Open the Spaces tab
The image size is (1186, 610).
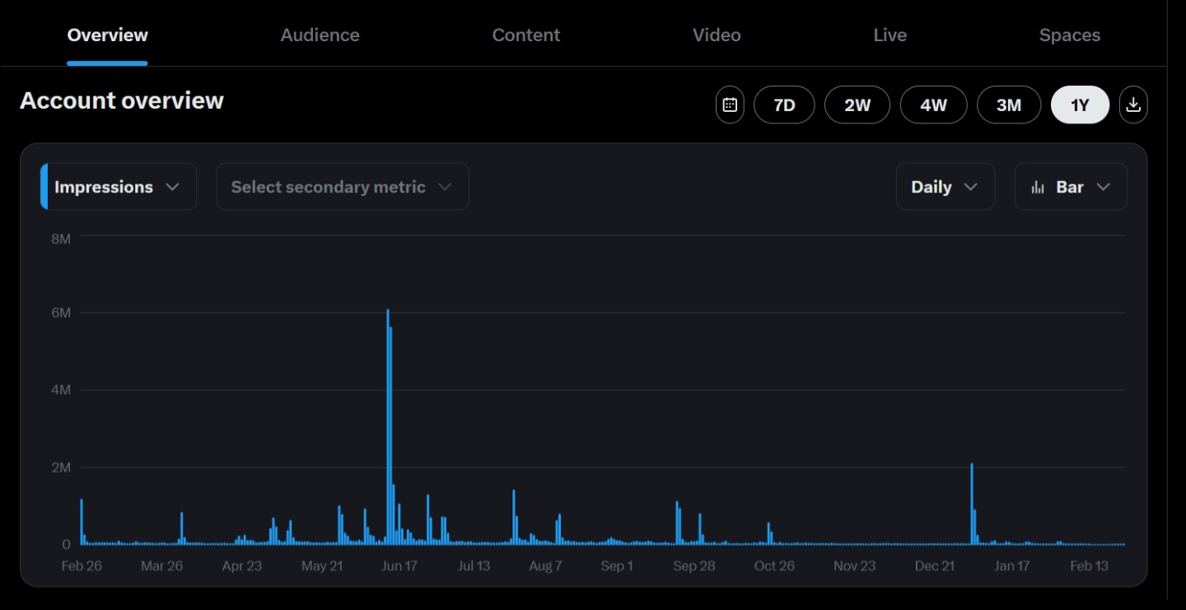click(1069, 35)
